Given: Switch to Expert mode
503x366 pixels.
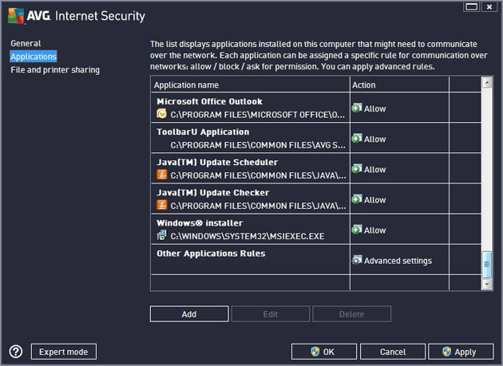Looking at the screenshot, I should [64, 352].
